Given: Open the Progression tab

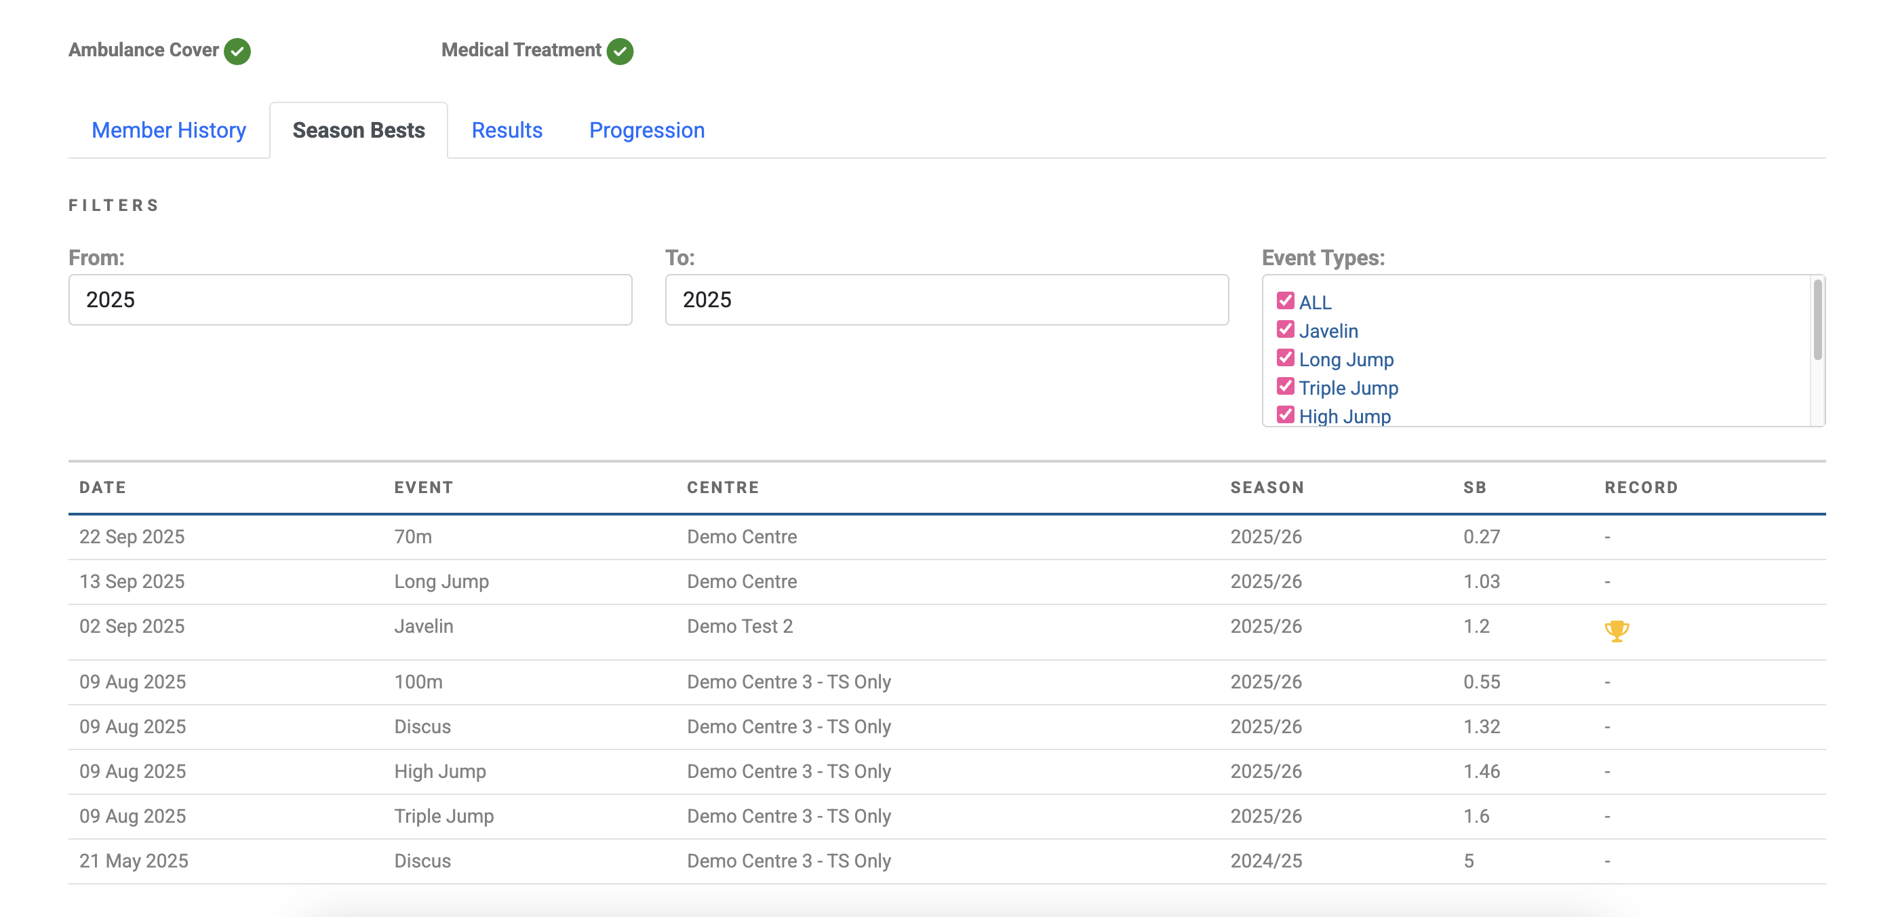Looking at the screenshot, I should click(647, 130).
